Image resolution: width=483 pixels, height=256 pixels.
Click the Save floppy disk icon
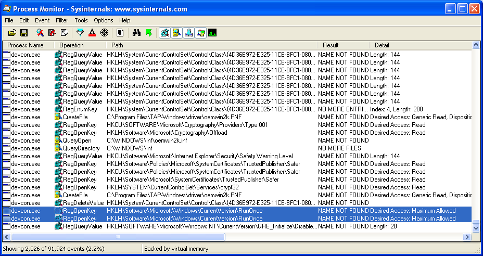[24, 33]
